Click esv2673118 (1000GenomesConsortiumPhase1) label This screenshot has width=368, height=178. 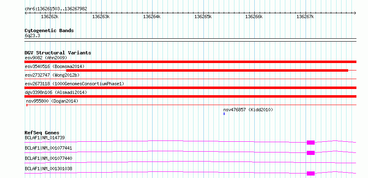[74, 84]
